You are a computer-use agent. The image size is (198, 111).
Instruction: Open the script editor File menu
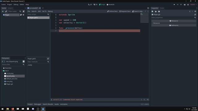pyautogui.click(x=29, y=11)
